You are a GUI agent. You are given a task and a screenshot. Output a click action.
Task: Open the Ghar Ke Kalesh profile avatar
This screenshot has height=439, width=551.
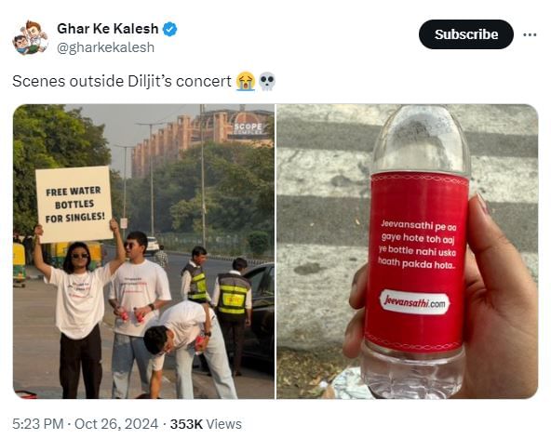pyautogui.click(x=30, y=37)
